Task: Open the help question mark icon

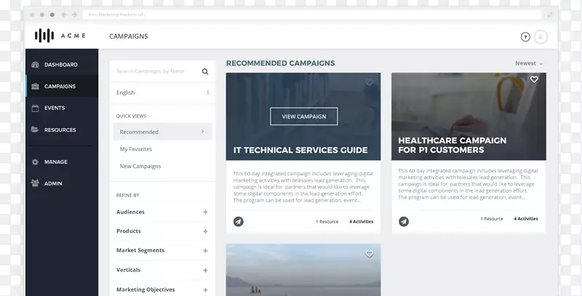Action: 525,37
